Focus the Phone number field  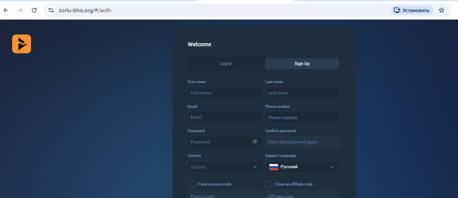click(303, 117)
